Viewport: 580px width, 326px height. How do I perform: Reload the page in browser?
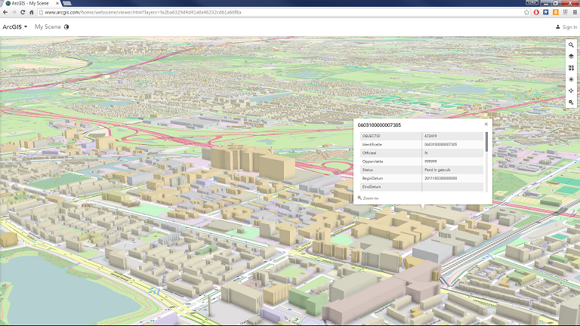tap(22, 12)
